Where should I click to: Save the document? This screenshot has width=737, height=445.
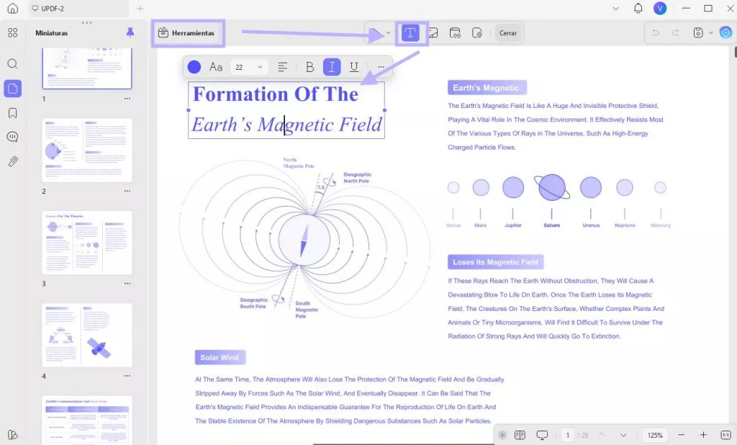(698, 32)
